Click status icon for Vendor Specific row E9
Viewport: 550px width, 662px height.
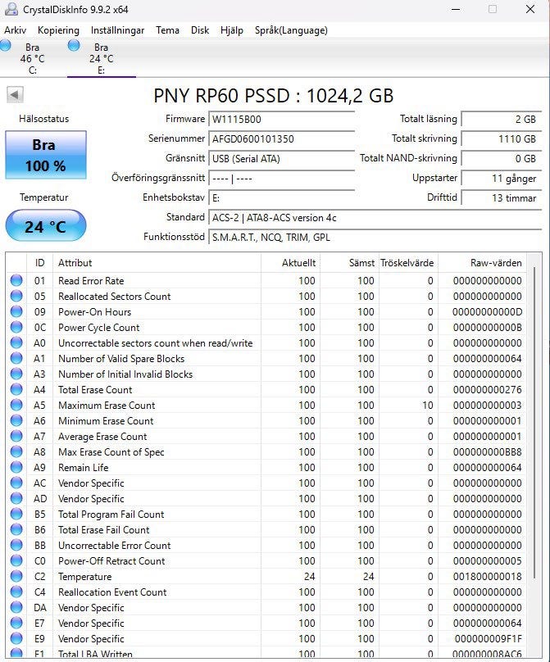pos(16,638)
